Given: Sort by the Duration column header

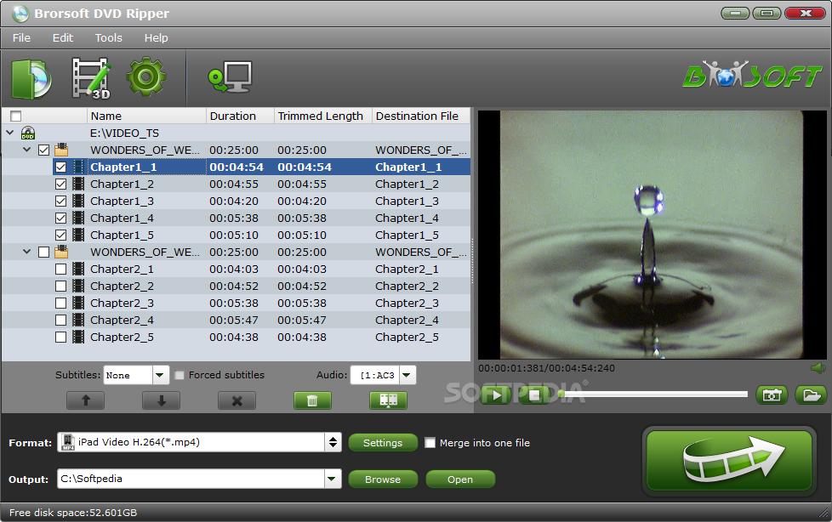Looking at the screenshot, I should click(241, 116).
